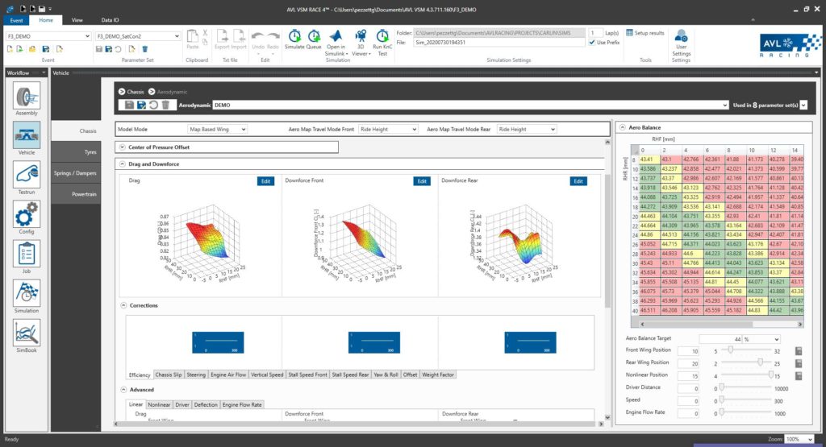The width and height of the screenshot is (826, 447).
Task: Open the Event ribbon tab
Action: 16,20
